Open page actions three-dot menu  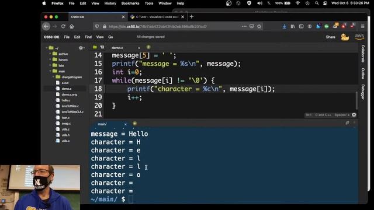pos(244,26)
